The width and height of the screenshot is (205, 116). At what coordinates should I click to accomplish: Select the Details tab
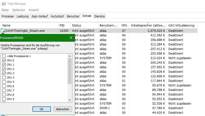point(87,16)
